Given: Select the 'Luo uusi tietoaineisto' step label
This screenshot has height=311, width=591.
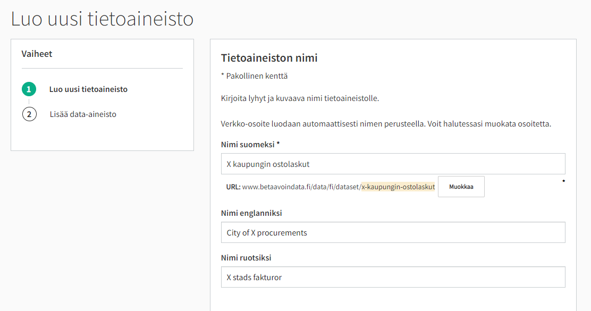Looking at the screenshot, I should tap(88, 89).
